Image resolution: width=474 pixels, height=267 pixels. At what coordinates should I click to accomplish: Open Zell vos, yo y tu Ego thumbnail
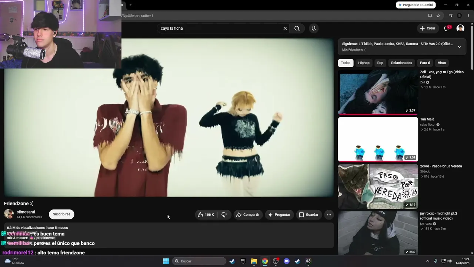tap(378, 92)
